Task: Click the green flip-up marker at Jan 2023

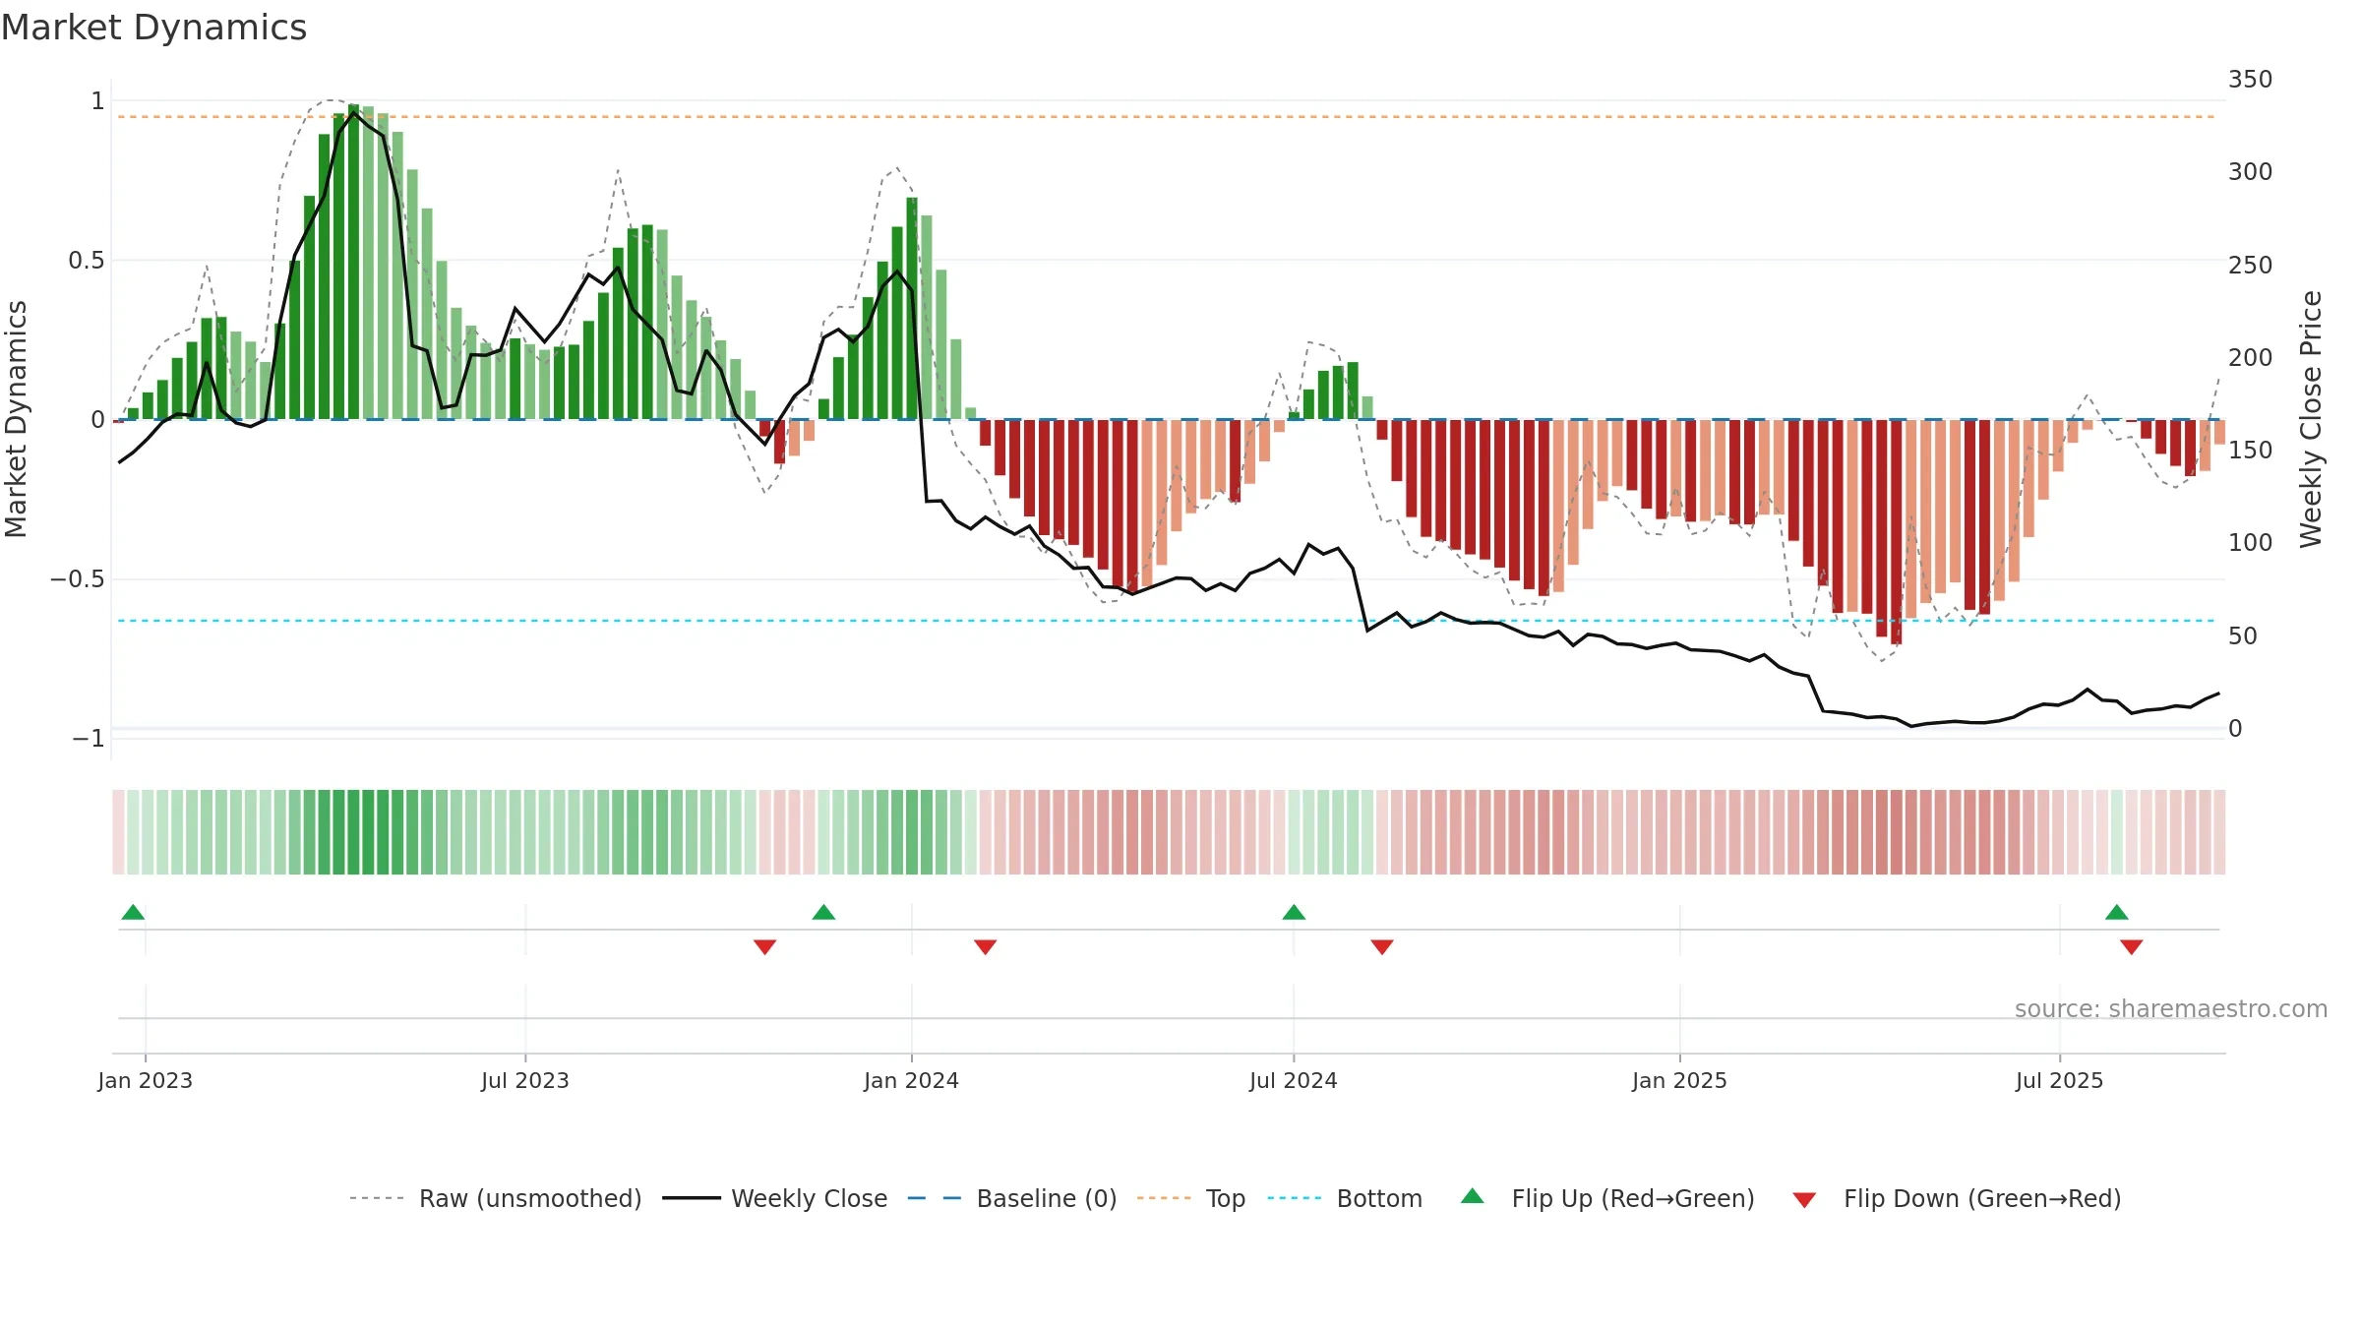Action: [133, 912]
